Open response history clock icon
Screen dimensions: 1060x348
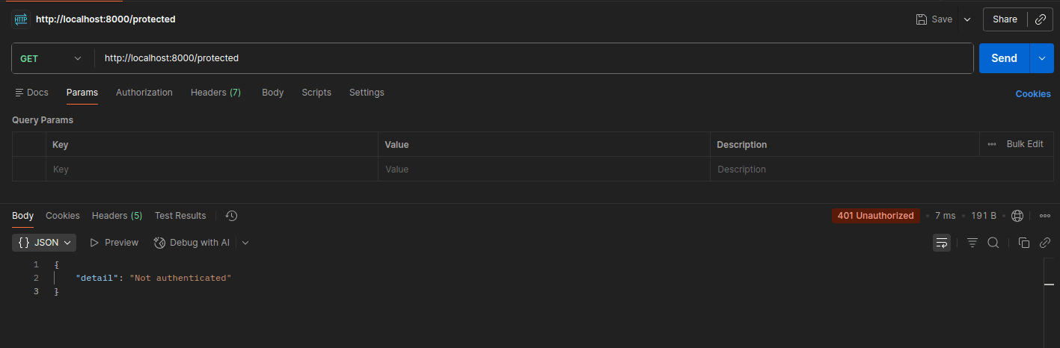(231, 216)
